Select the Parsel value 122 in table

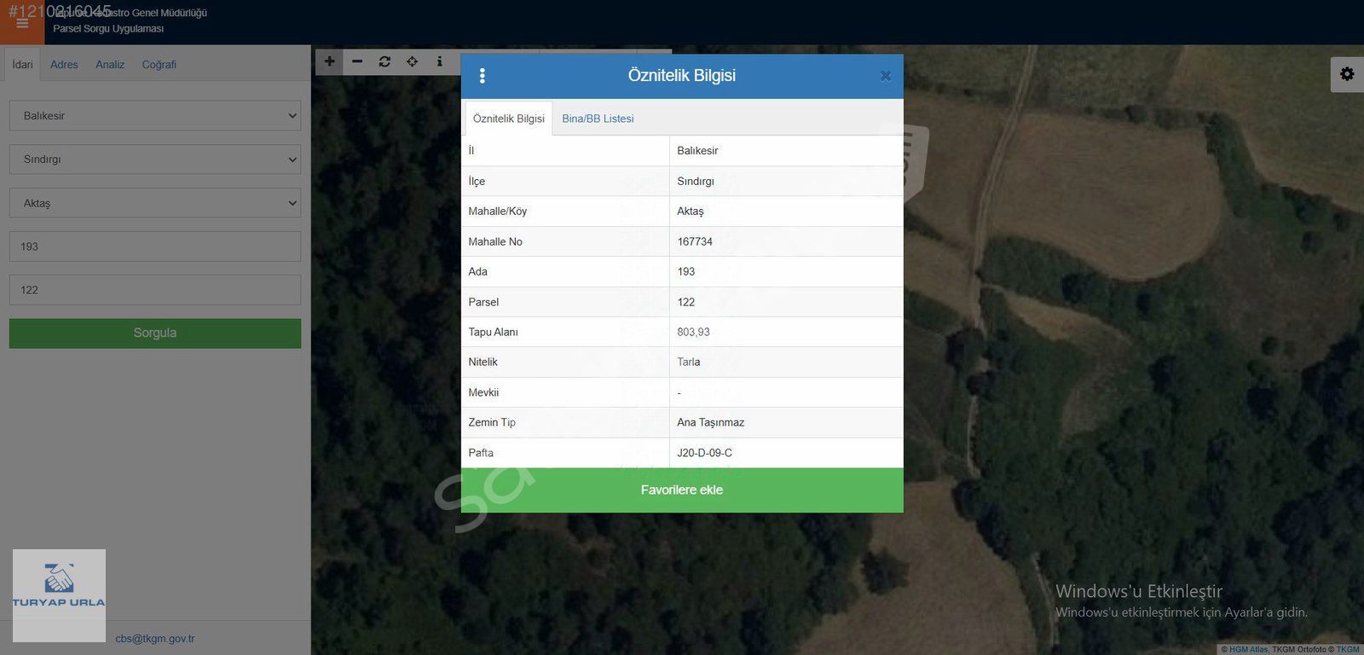686,302
